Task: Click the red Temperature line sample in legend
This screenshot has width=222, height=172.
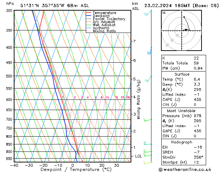Action: [x=89, y=13]
